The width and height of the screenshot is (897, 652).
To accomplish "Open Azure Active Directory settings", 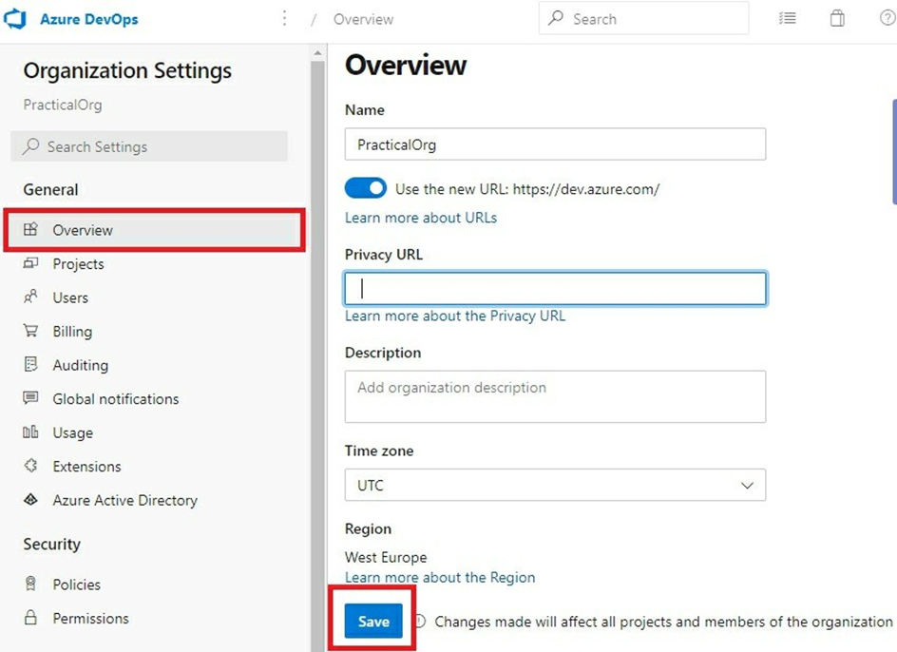I will click(x=124, y=500).
